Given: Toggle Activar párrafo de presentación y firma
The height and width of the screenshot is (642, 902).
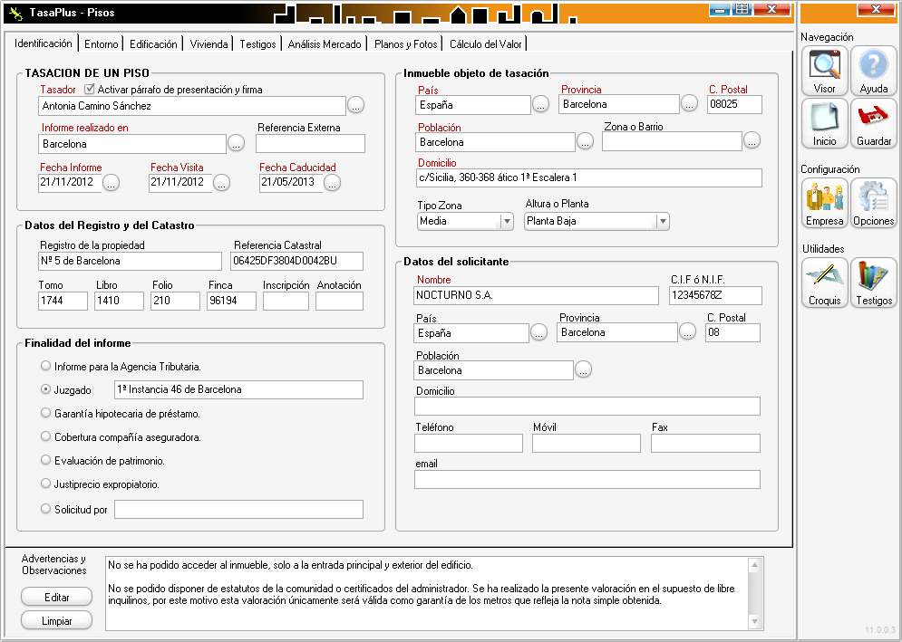Looking at the screenshot, I should coord(90,90).
